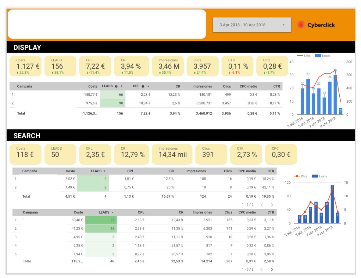Click the Search CR 12,79 % scorecard
The height and width of the screenshot is (278, 361).
click(x=133, y=154)
